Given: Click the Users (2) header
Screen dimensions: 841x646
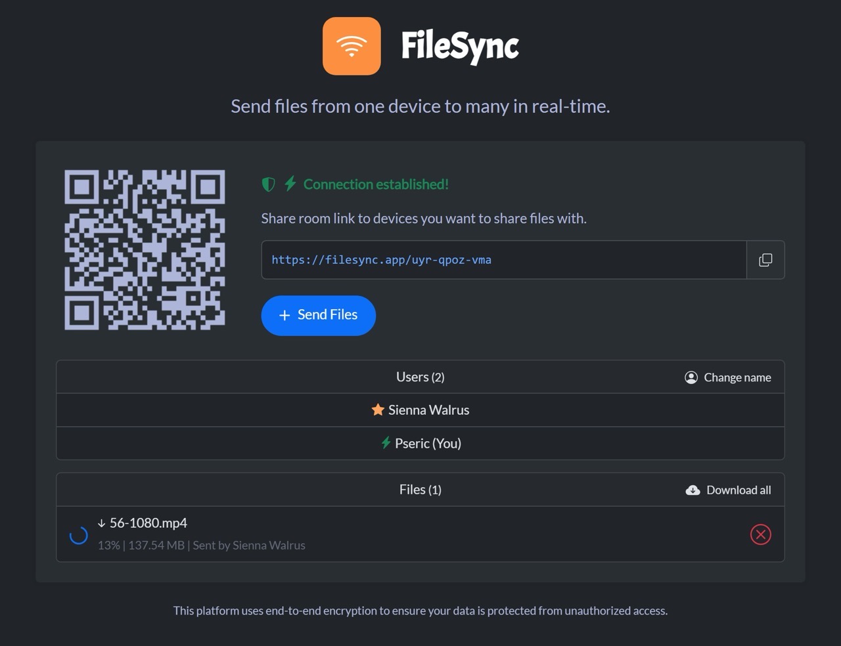Looking at the screenshot, I should tap(420, 377).
